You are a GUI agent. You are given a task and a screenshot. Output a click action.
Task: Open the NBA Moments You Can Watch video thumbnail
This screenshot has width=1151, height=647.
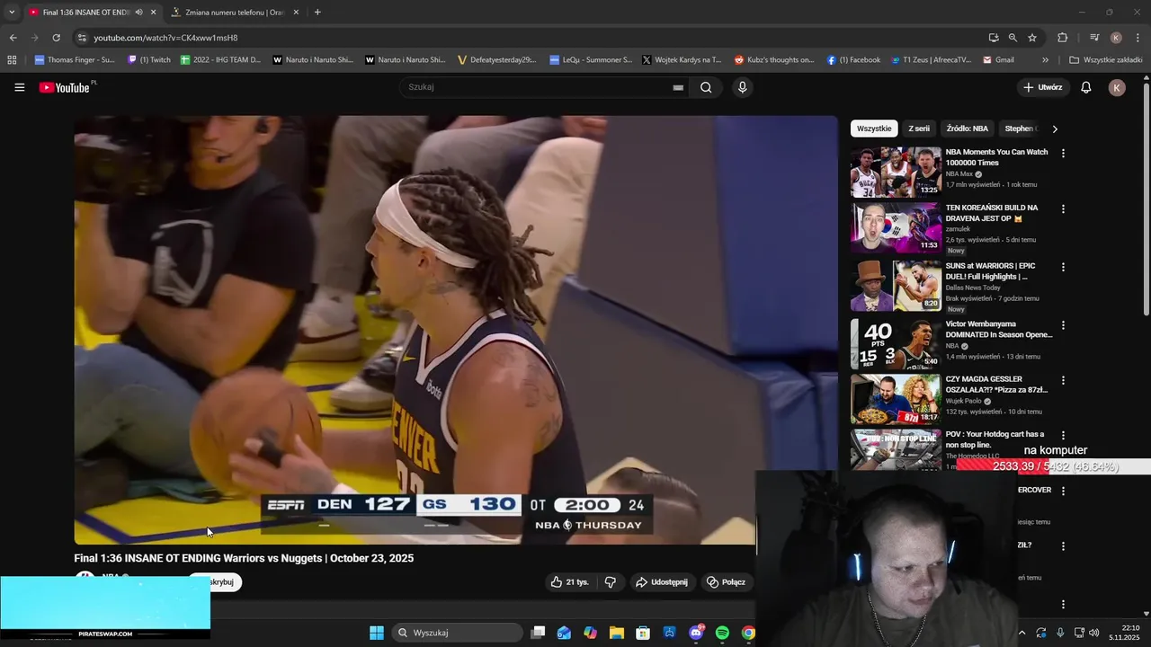click(x=896, y=172)
